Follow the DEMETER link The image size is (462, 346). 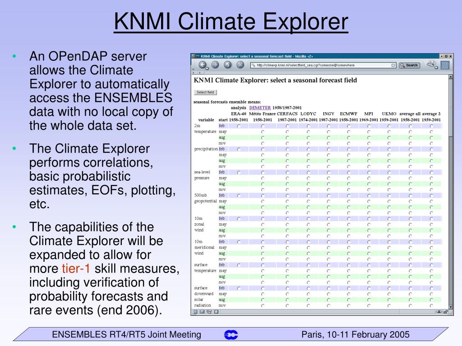pos(260,108)
